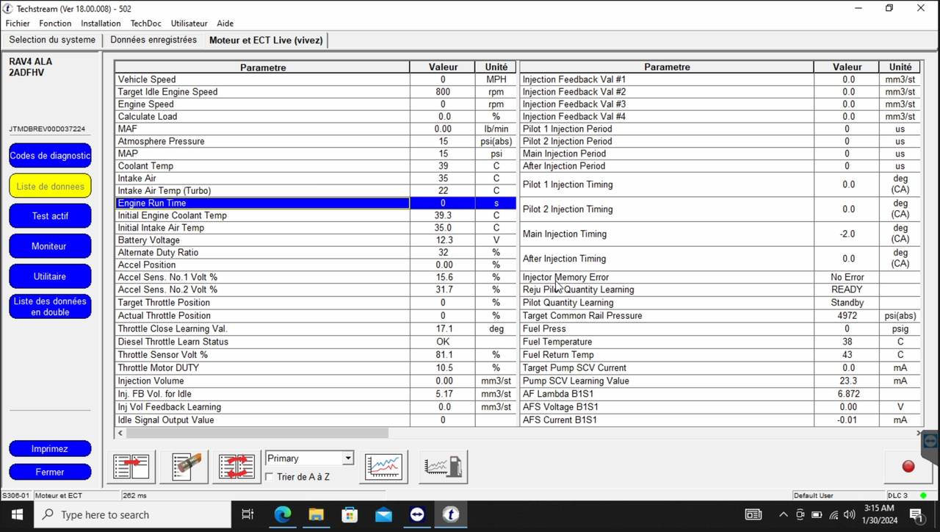This screenshot has height=532, width=940.
Task: Click the TeamViewer edge panel icon
Action: click(930, 440)
